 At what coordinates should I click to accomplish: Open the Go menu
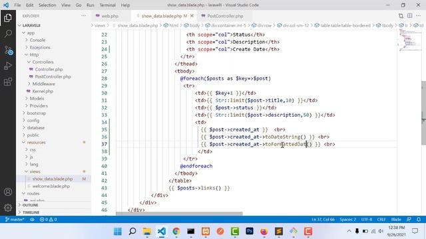79,5
